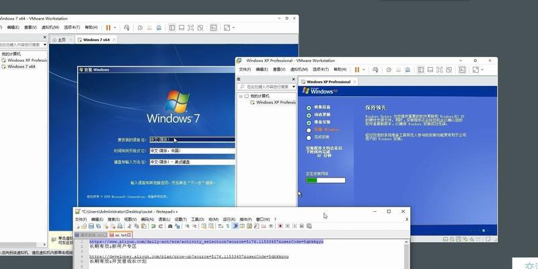Image resolution: width=538 pixels, height=269 pixels.
Task: Open the aliyun daily-act link in Notepad++
Action: click(x=206, y=241)
